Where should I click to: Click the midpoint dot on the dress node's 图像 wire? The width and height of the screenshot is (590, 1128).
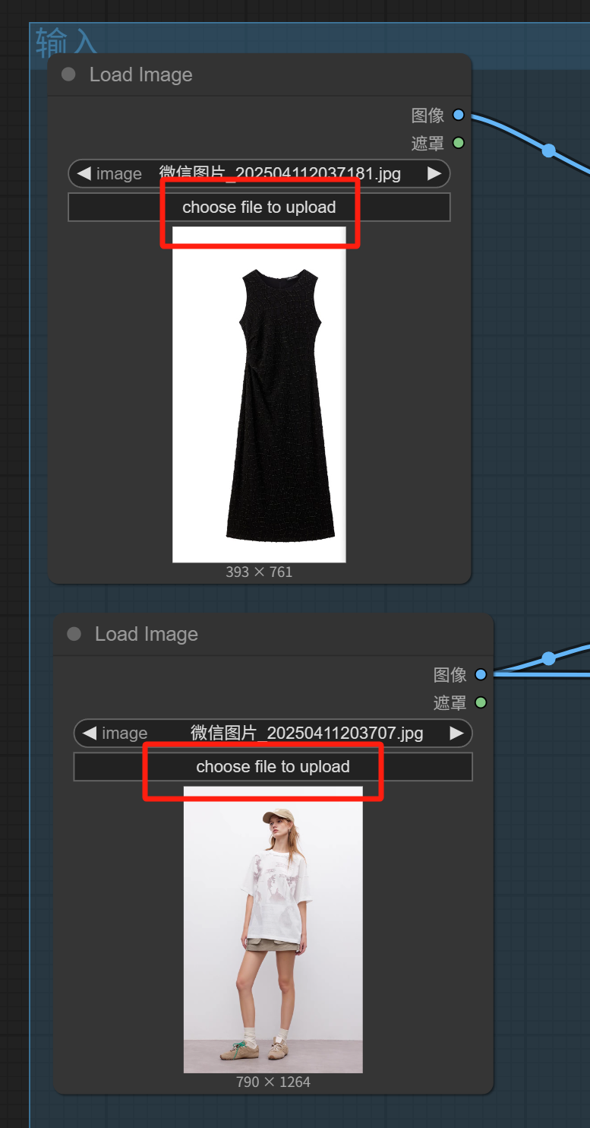[548, 150]
